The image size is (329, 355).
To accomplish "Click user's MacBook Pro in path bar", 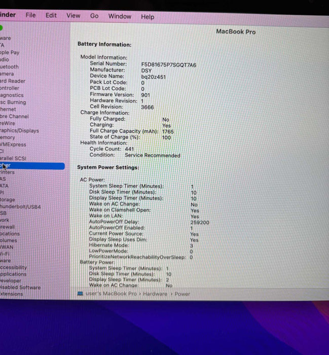I will coord(111,294).
